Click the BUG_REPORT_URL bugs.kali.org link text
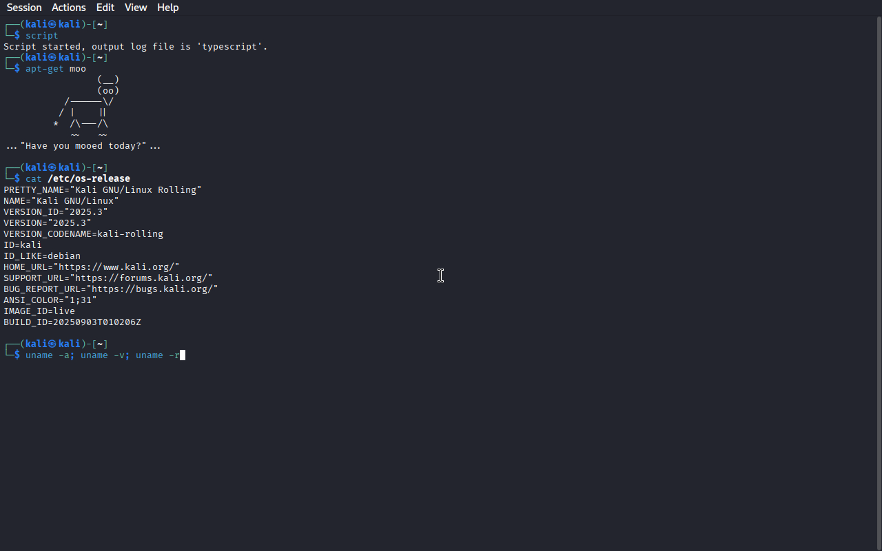This screenshot has height=551, width=882. coord(155,289)
